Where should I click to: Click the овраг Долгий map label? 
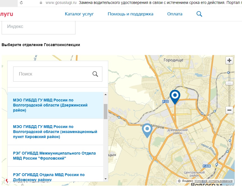coord(209,149)
